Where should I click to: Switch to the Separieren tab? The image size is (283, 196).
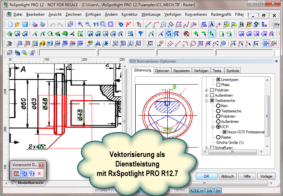pyautogui.click(x=181, y=71)
